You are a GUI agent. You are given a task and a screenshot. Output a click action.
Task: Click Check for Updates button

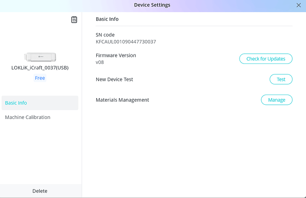tap(266, 59)
